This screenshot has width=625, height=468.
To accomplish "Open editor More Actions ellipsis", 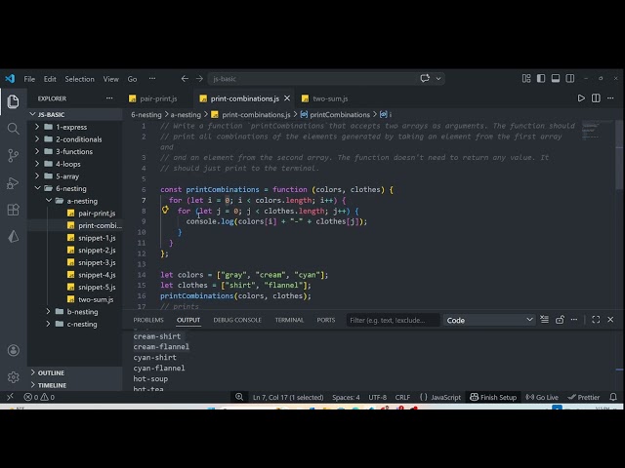I will coord(610,98).
